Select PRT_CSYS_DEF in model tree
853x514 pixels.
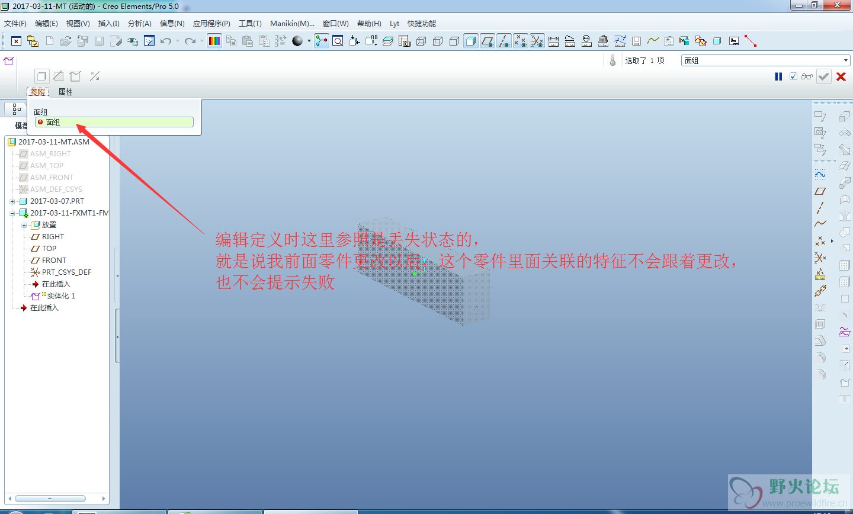[66, 272]
